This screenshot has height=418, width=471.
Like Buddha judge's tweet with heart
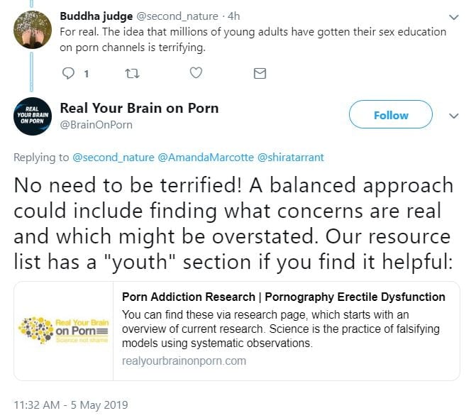[196, 73]
